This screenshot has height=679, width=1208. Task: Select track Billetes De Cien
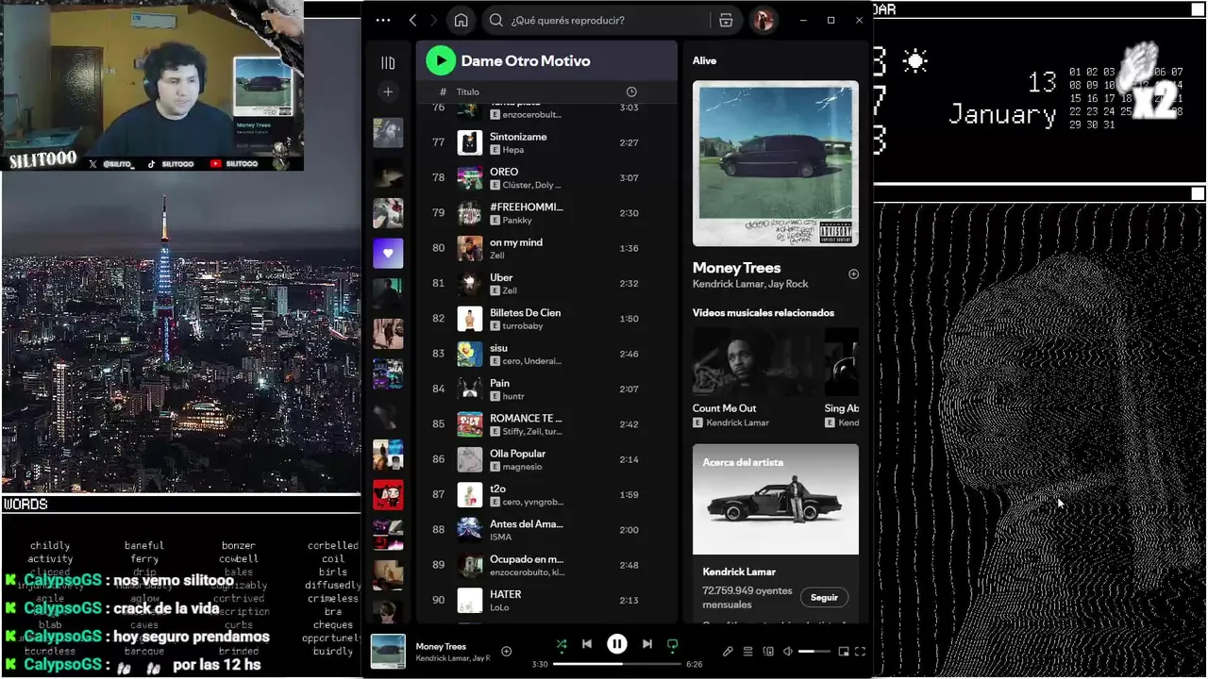[546, 319]
